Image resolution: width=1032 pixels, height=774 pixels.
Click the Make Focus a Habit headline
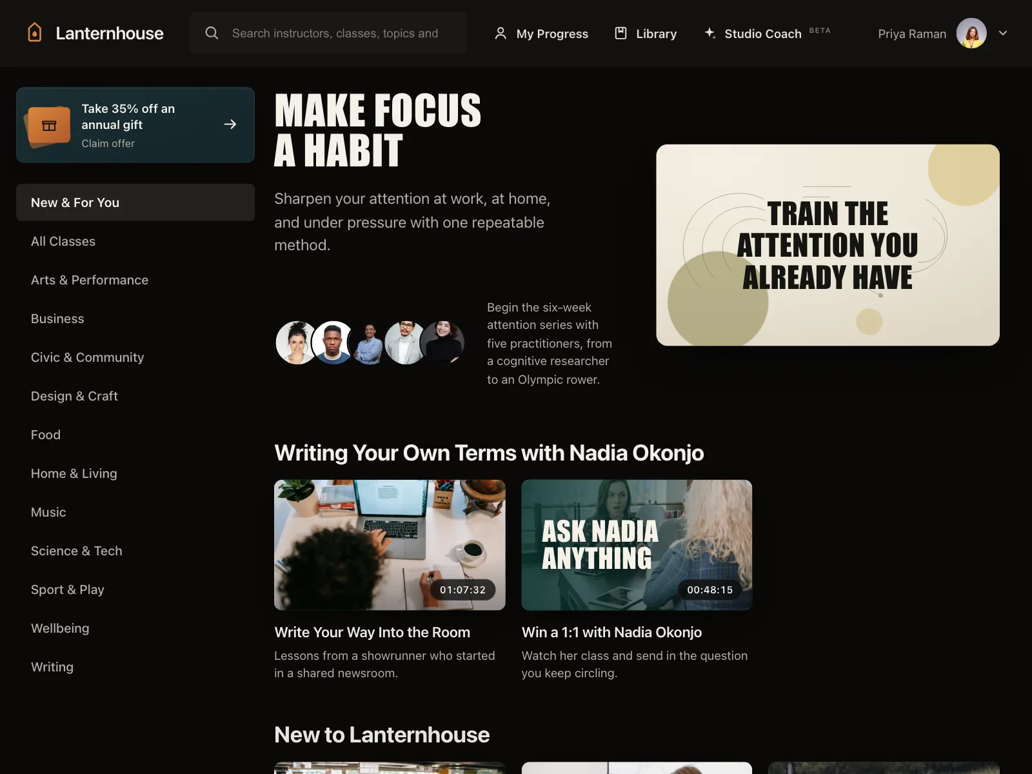[x=378, y=130]
